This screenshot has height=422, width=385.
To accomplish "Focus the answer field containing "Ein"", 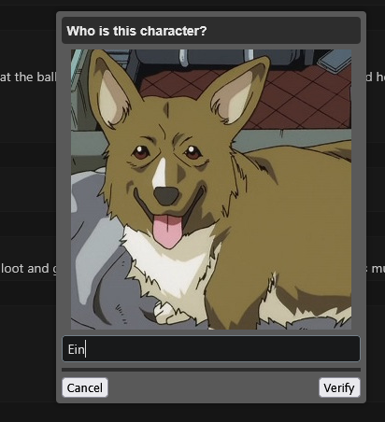I will coord(211,349).
